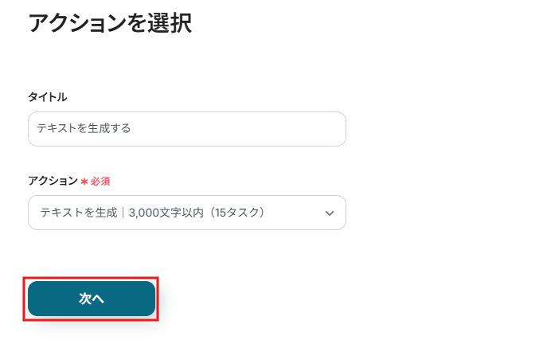543x340 pixels.
Task: Click the red asterisk beside アクション
Action: click(84, 182)
